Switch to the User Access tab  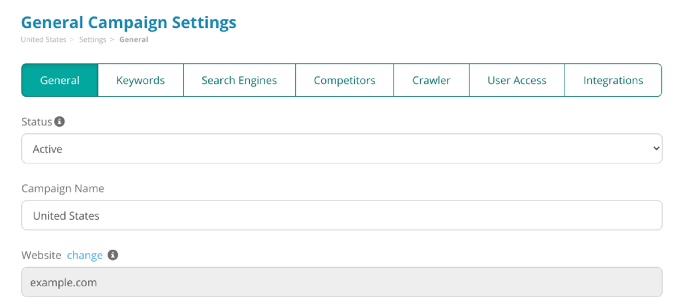516,80
